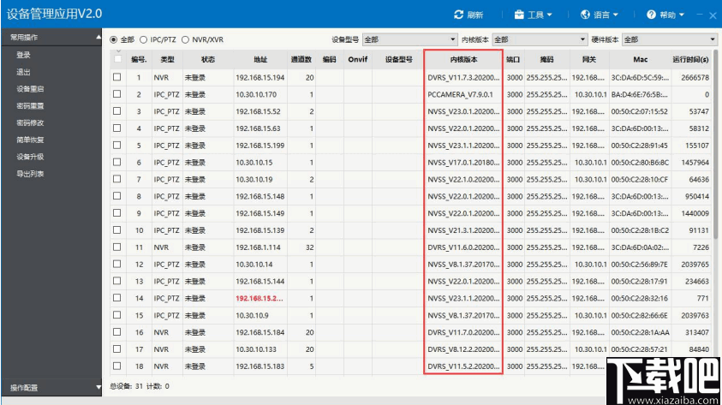
Task: Sort by the 类型 column header
Action: click(167, 59)
